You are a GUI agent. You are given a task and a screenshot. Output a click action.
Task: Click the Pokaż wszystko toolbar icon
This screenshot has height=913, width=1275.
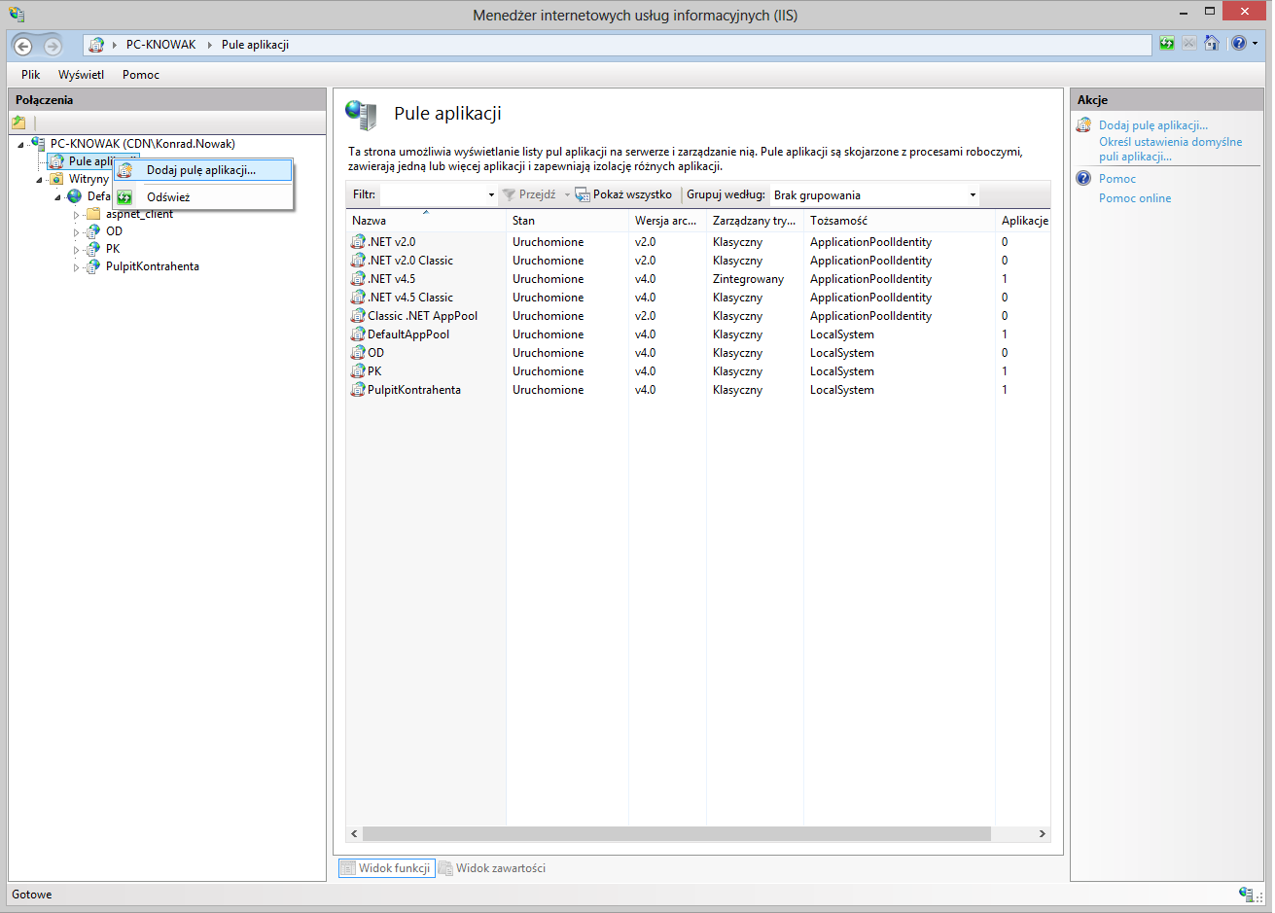tap(583, 194)
